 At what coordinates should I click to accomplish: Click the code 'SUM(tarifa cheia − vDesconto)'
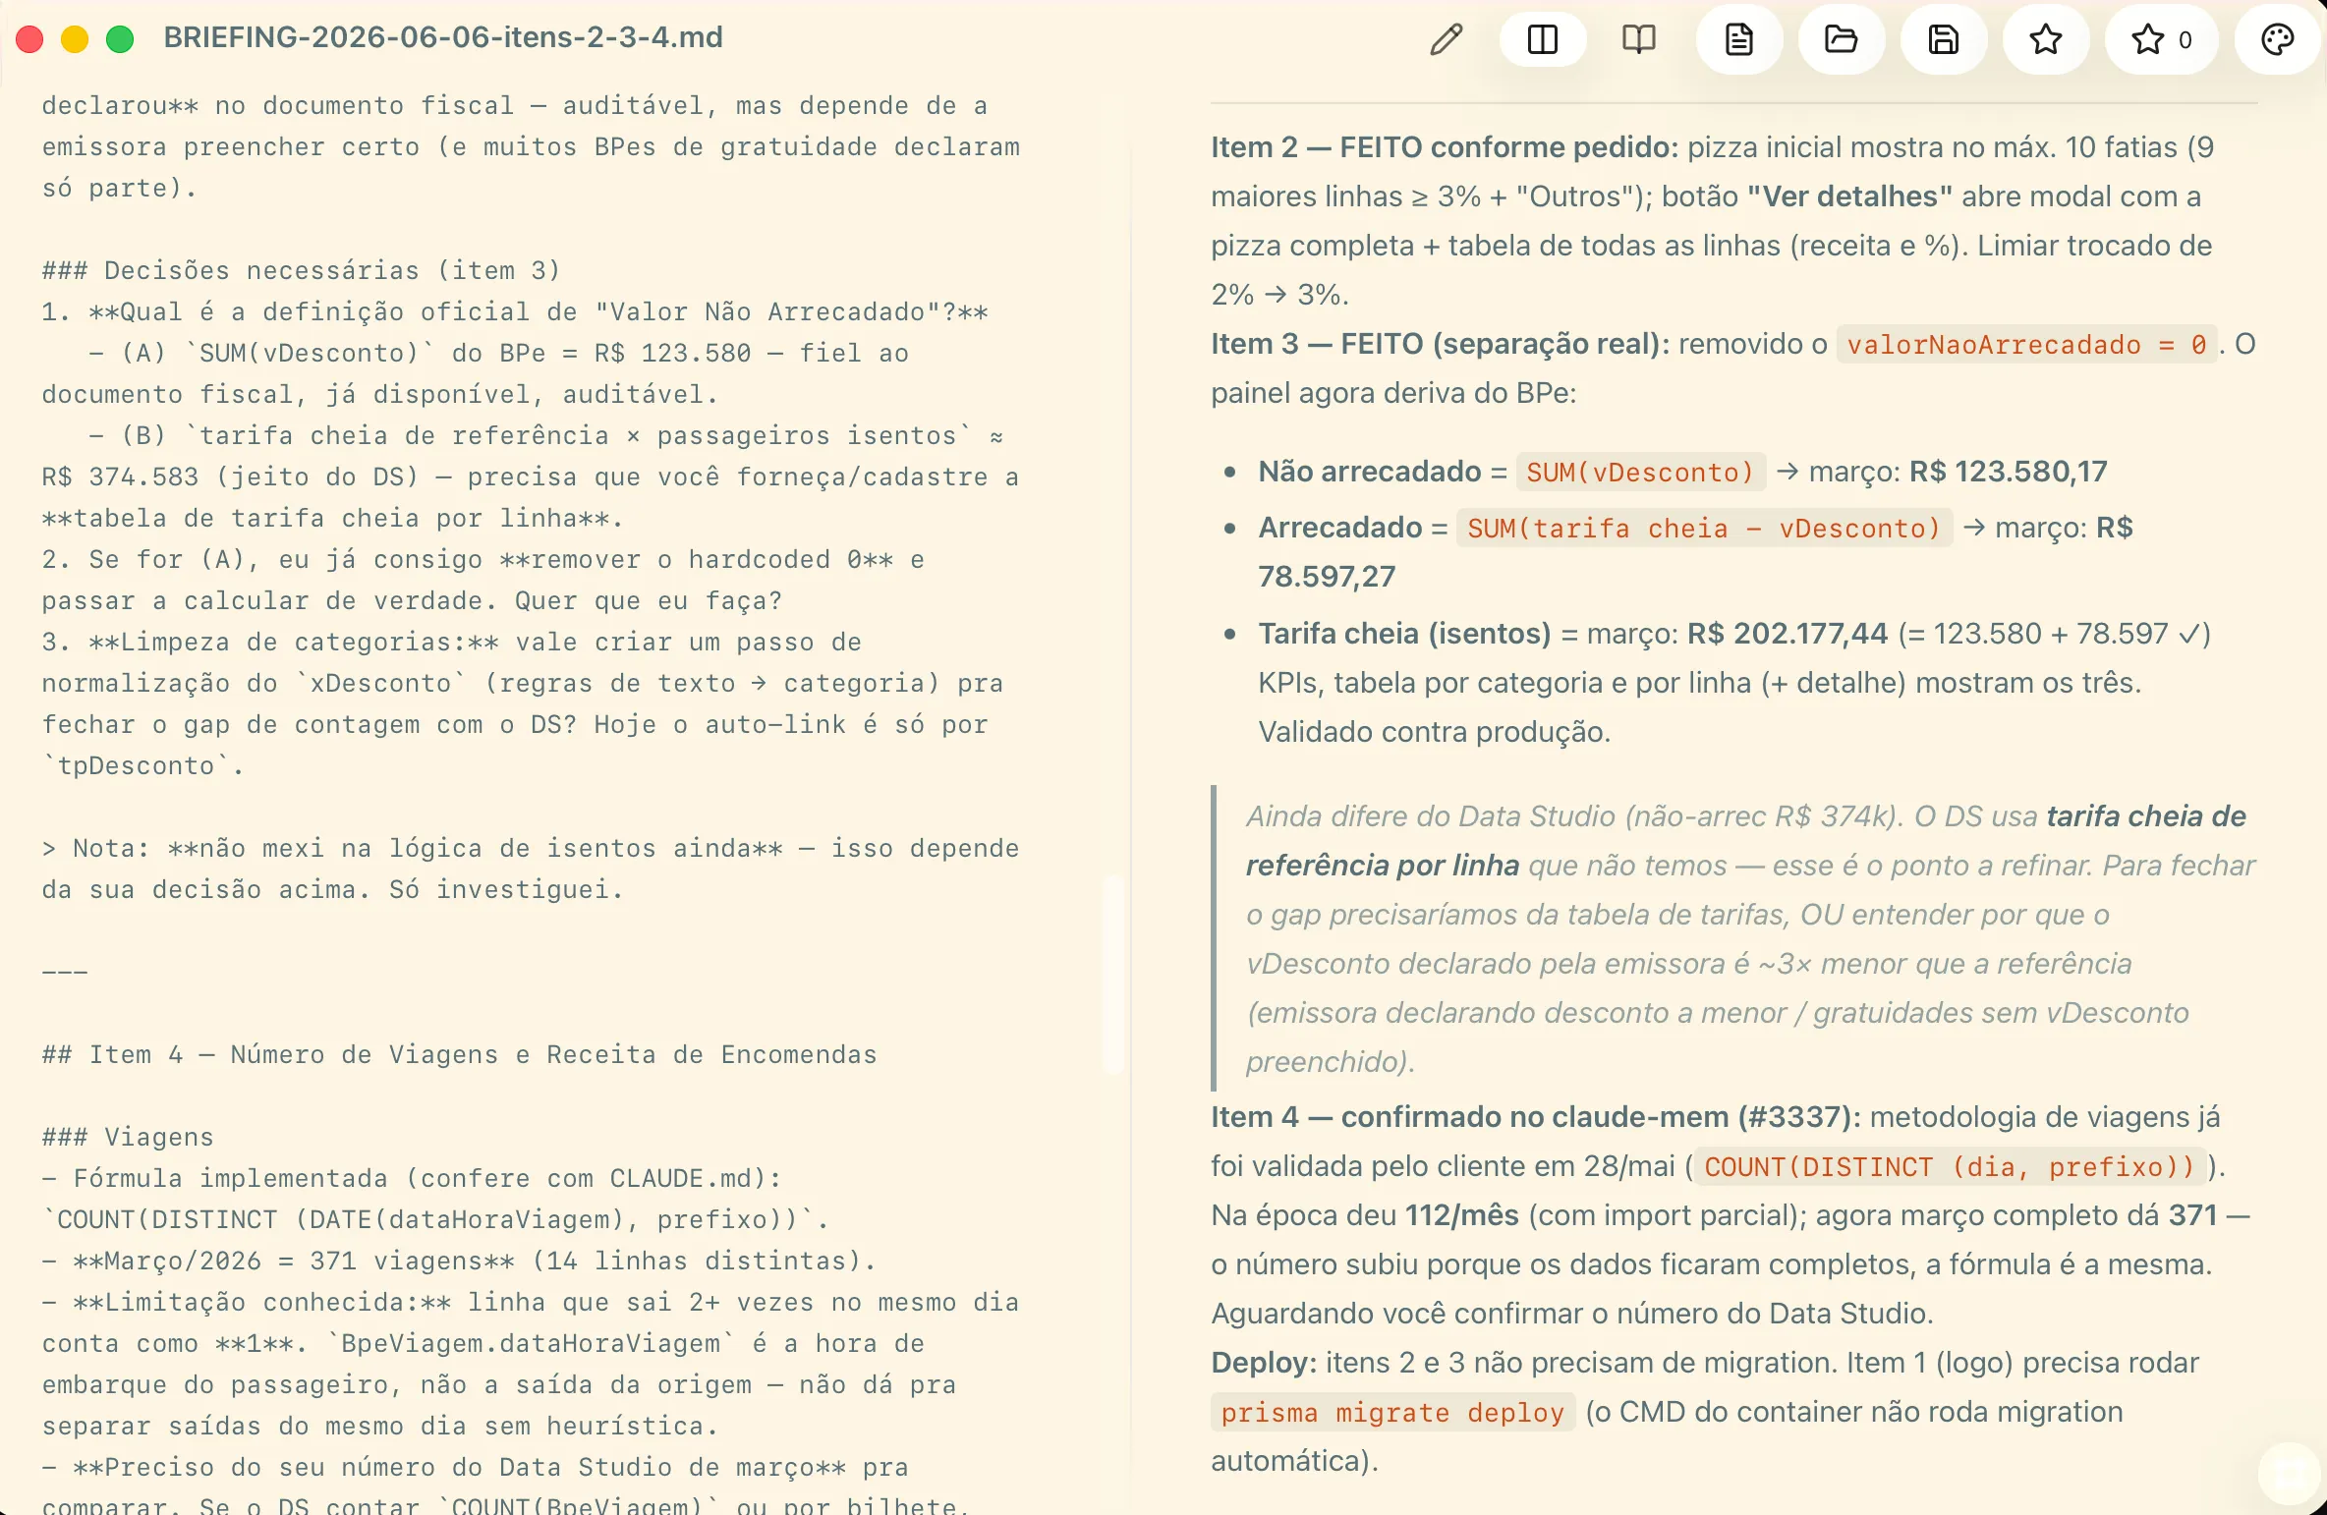1704,529
